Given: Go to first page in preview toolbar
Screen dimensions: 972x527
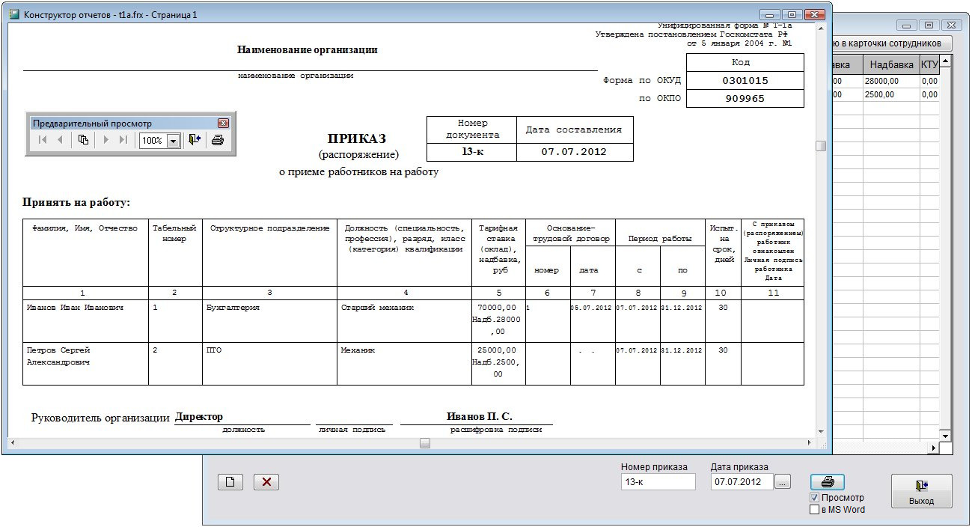Looking at the screenshot, I should tap(43, 140).
